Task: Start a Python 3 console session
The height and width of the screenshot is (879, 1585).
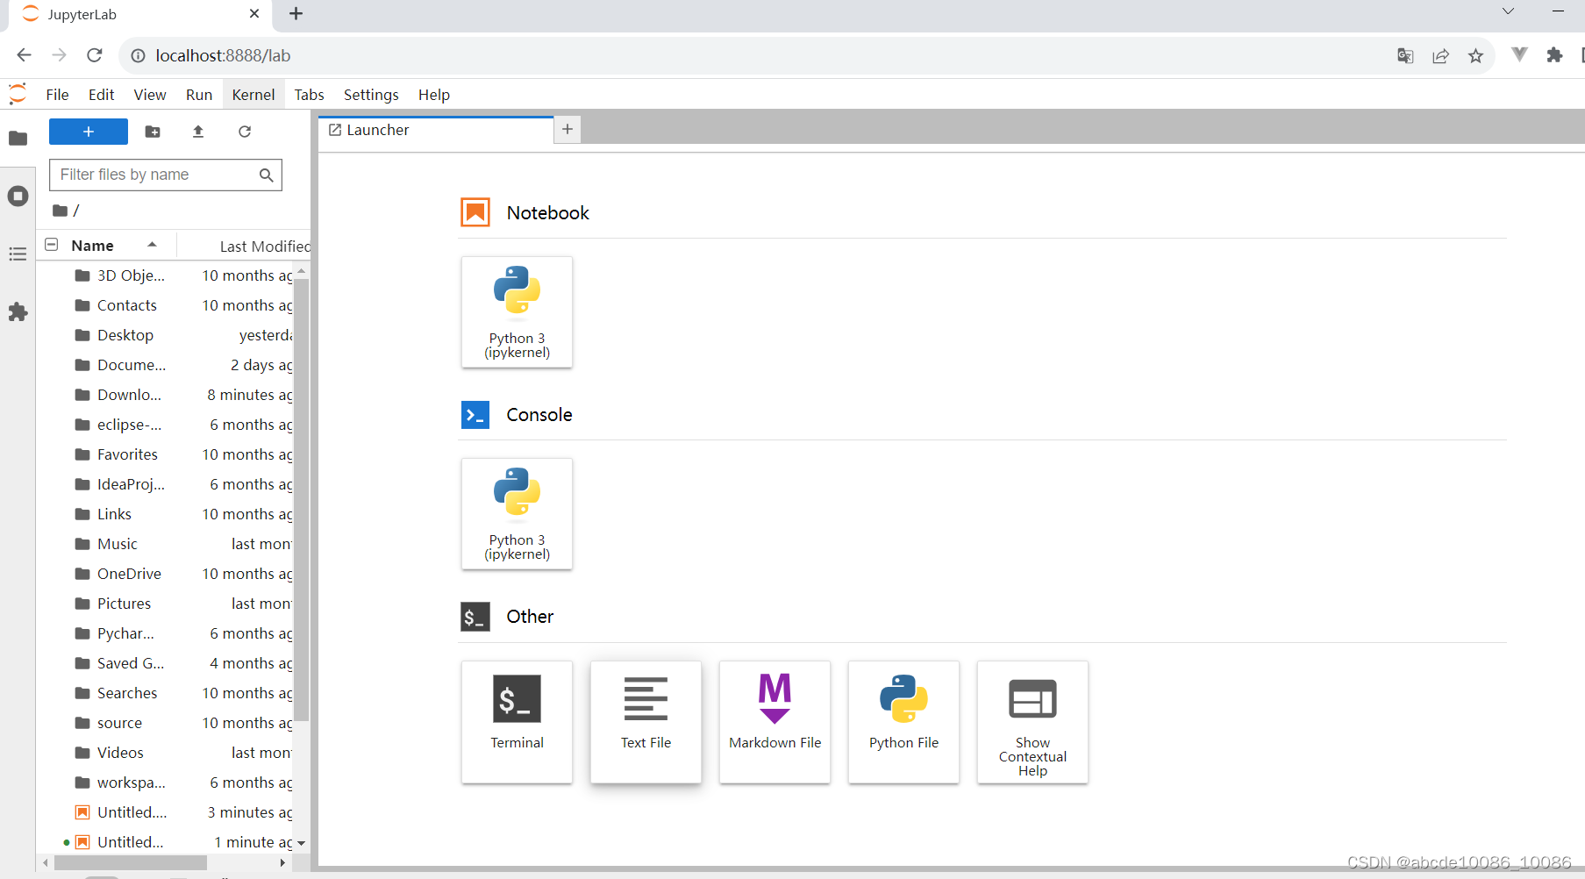Action: click(517, 514)
